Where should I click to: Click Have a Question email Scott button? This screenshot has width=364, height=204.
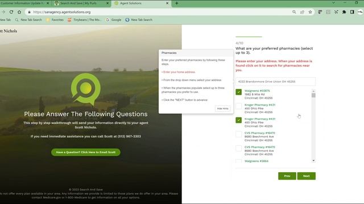(x=86, y=152)
